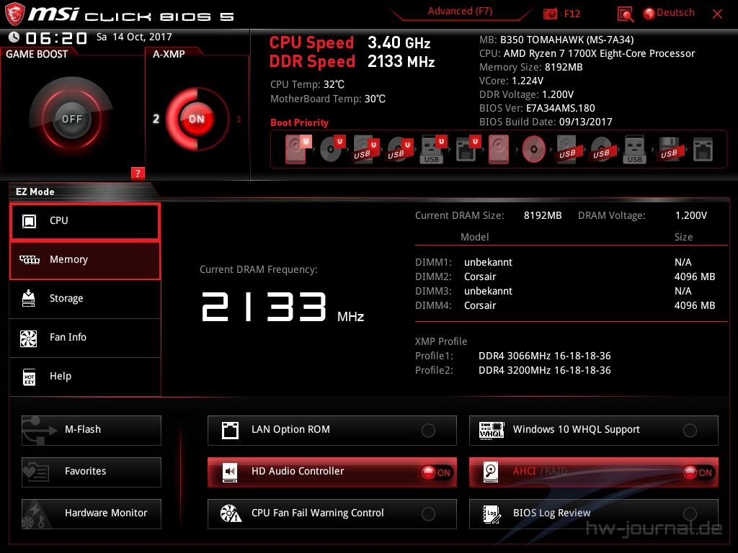Enable the CPU Fan Fail Warning Control toggle
738x553 pixels.
tap(428, 514)
